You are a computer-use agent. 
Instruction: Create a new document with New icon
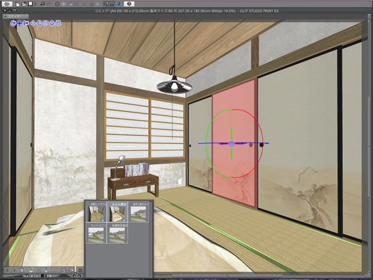(x=17, y=4)
